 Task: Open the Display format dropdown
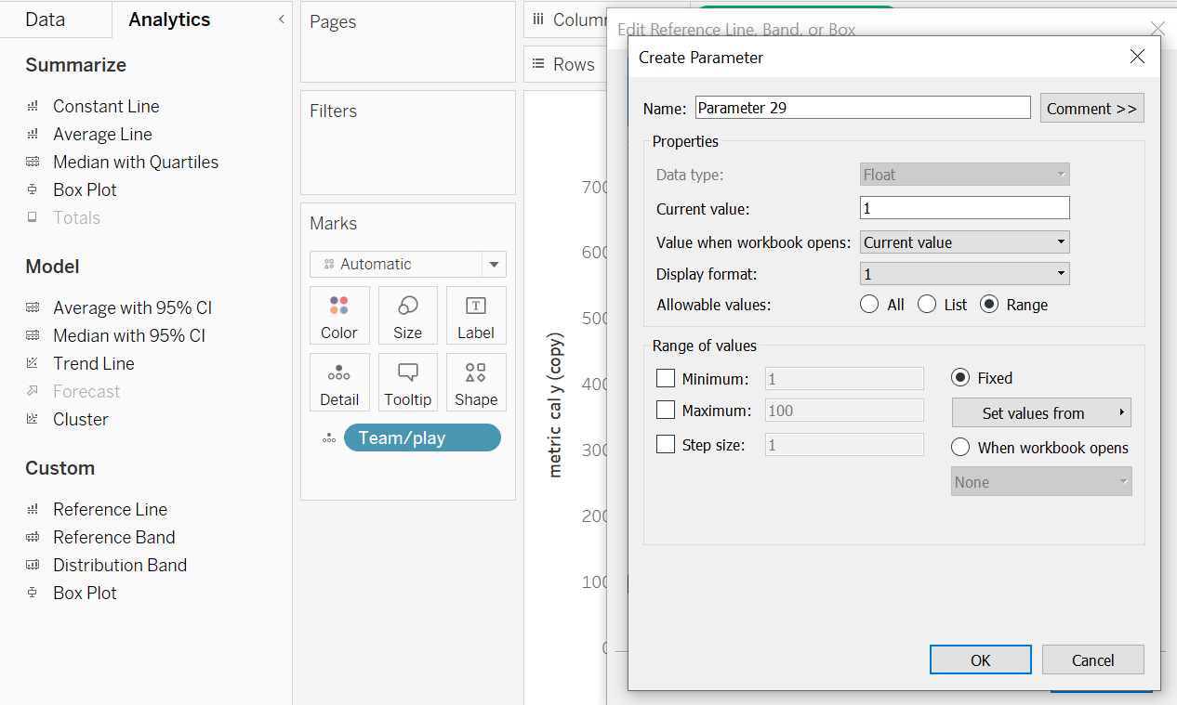964,274
